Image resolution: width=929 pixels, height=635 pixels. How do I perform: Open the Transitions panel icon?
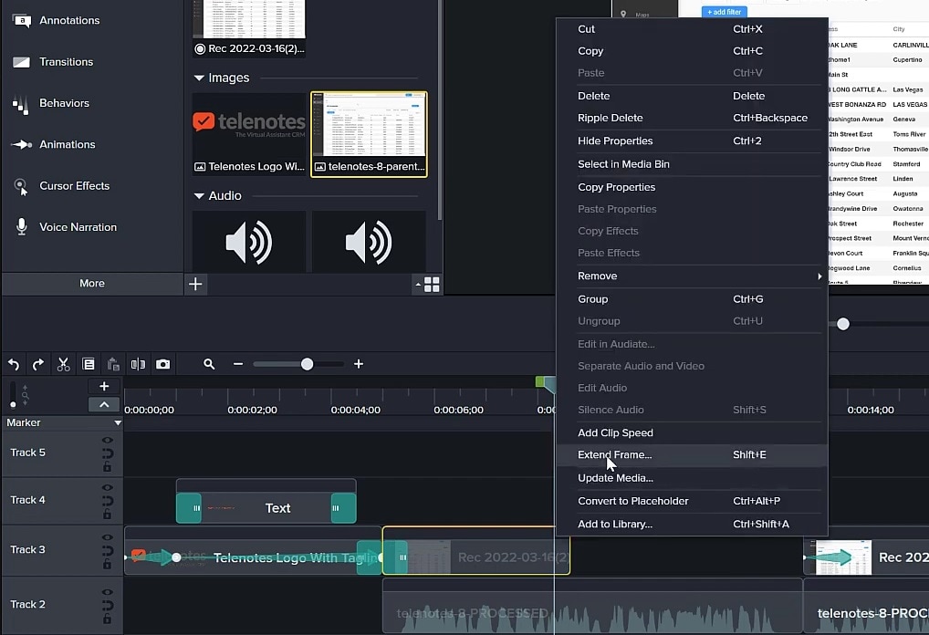click(21, 62)
